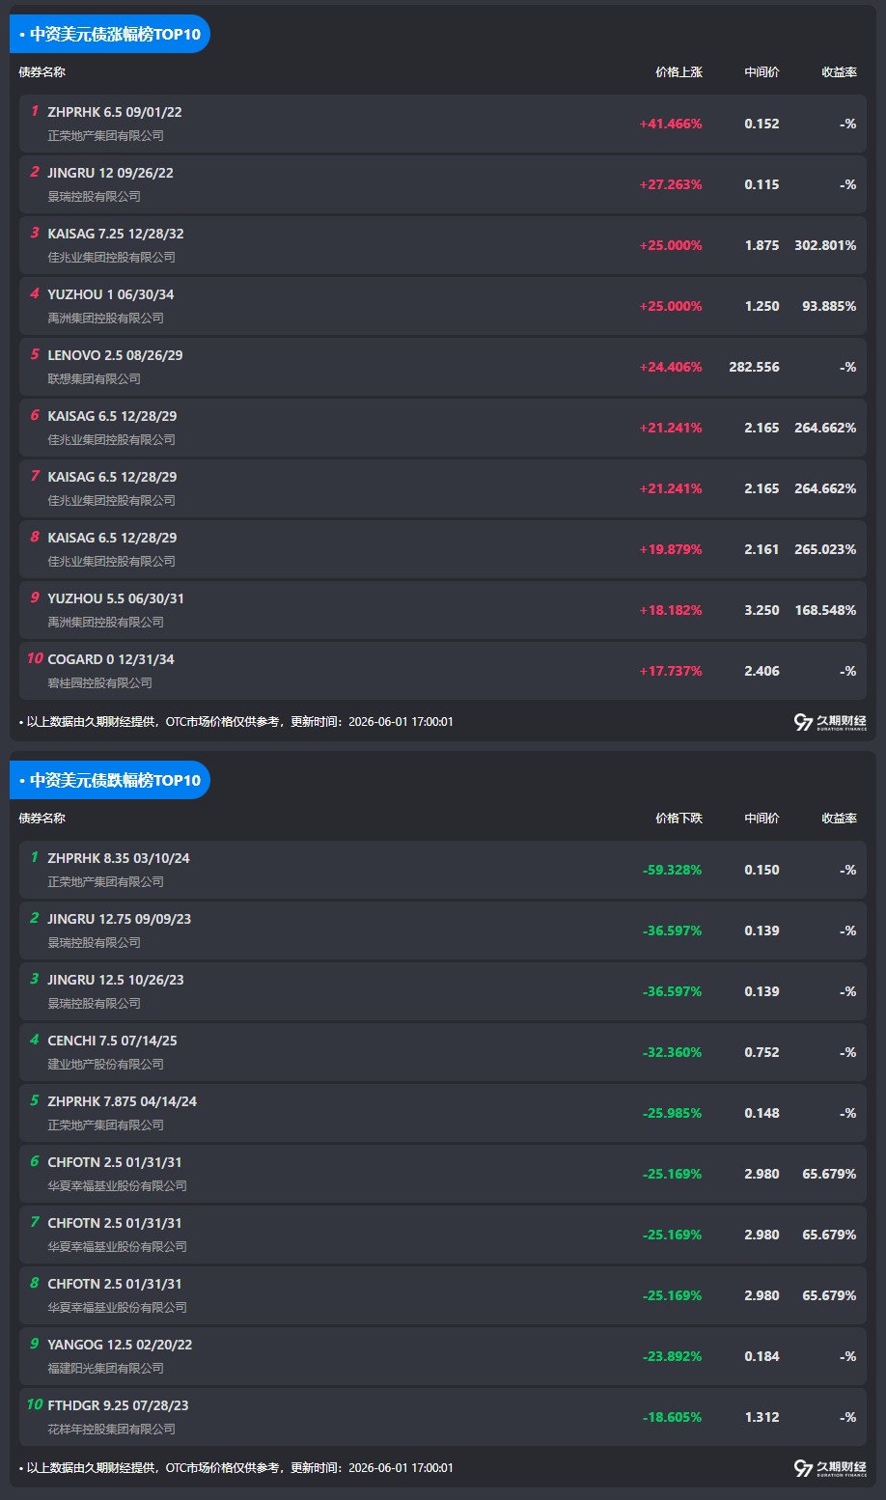Click the -59.328% price drop value
The image size is (886, 1500).
click(x=673, y=871)
